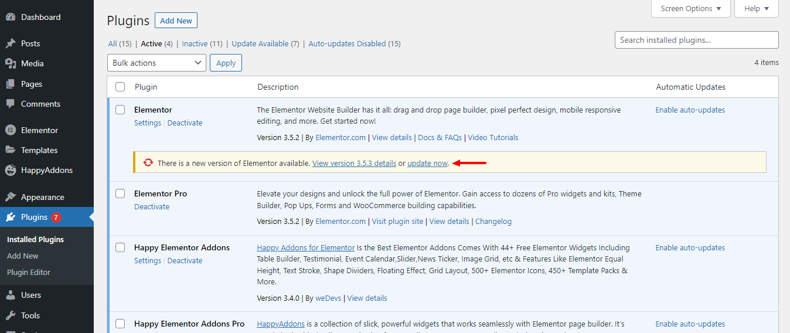Expand the Screen Options panel
790x333 pixels.
691,9
